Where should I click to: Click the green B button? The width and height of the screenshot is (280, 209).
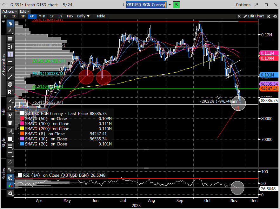coord(177,5)
